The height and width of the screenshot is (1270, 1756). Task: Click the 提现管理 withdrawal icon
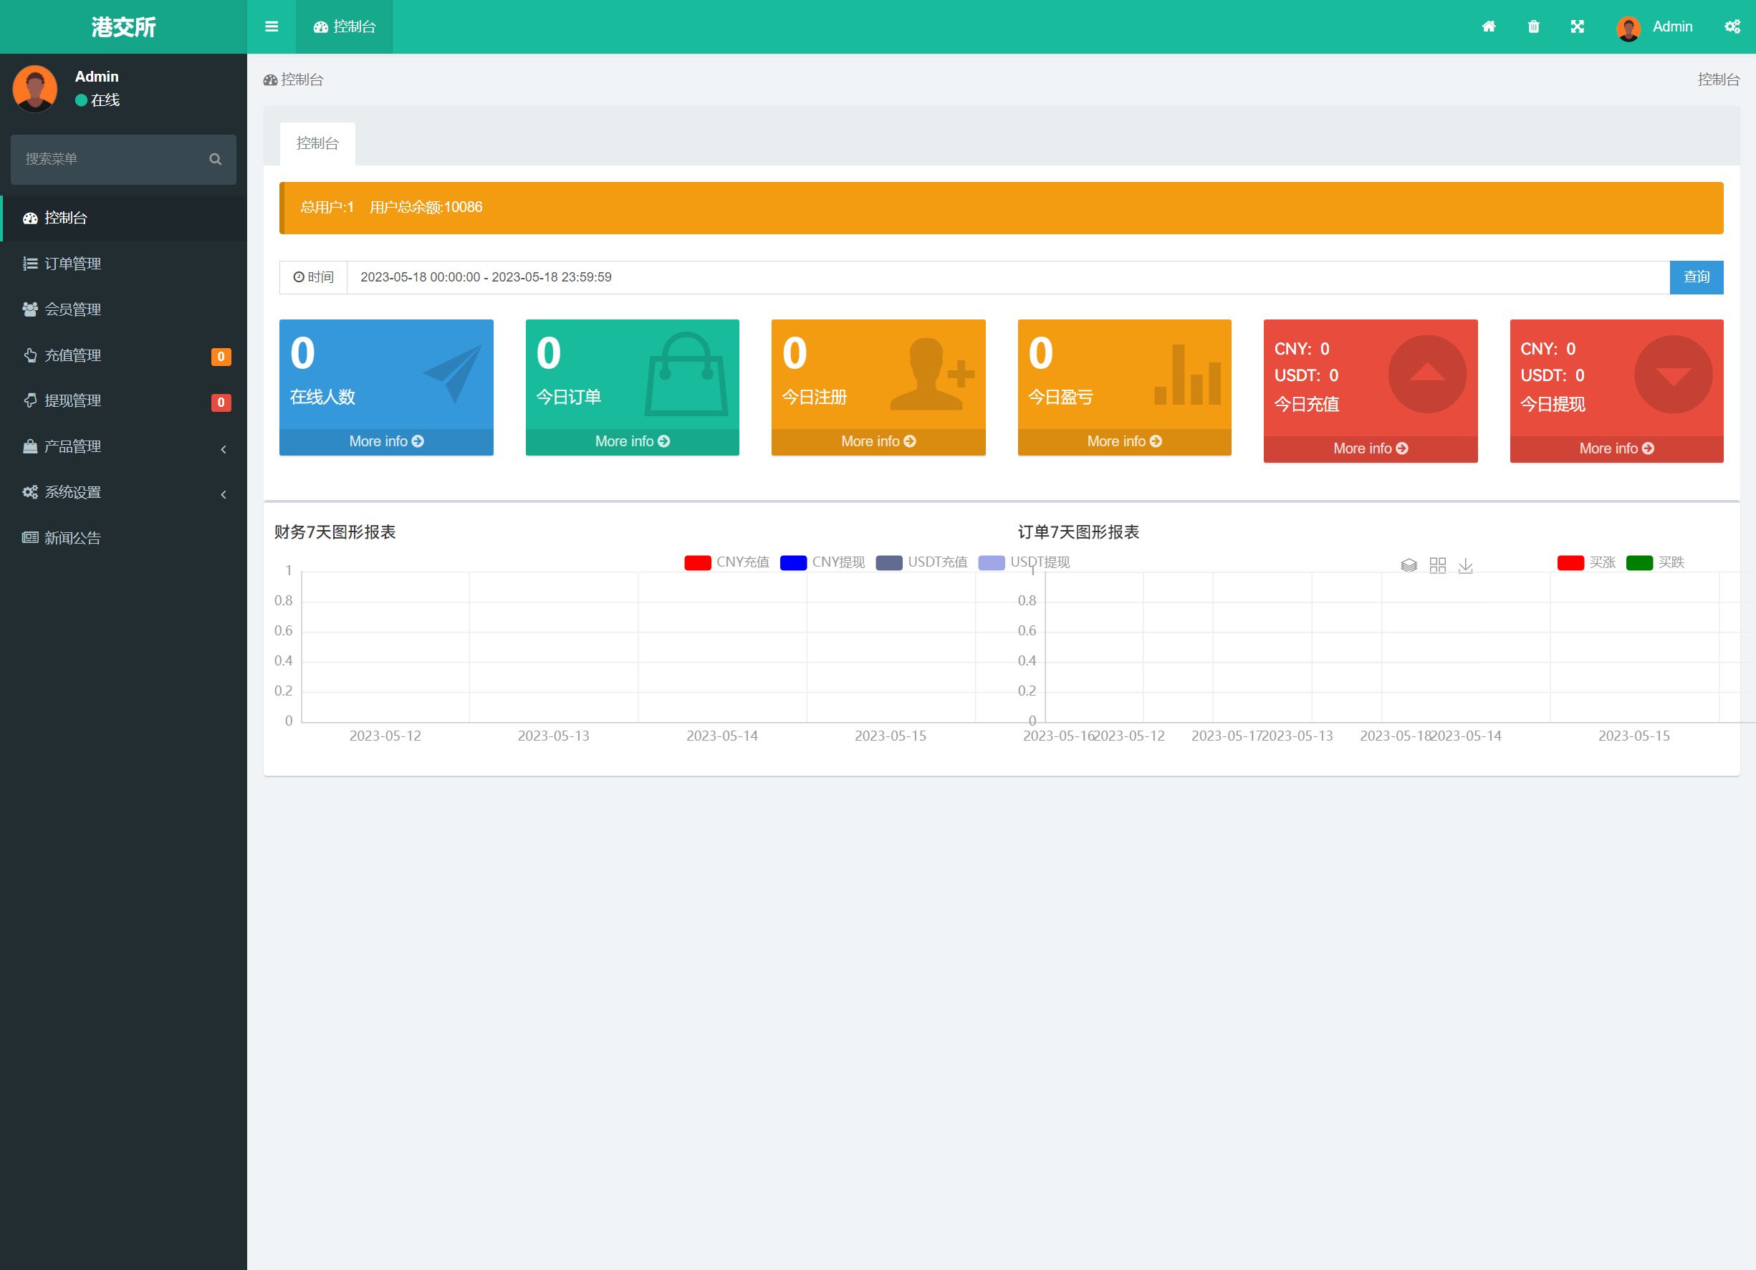click(x=26, y=400)
